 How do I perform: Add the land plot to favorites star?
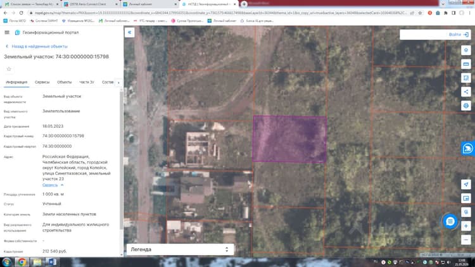pos(9,69)
